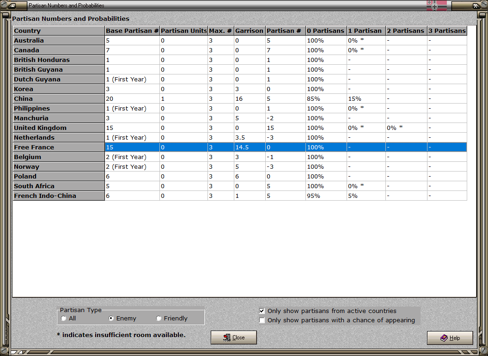
Task: Select the Poland row
Action: pos(240,176)
